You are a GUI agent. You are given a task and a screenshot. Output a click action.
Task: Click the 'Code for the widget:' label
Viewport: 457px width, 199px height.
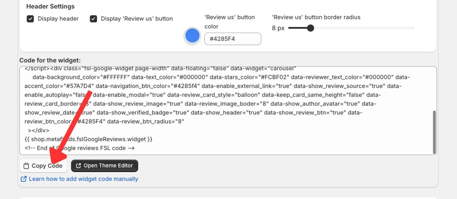pos(50,60)
